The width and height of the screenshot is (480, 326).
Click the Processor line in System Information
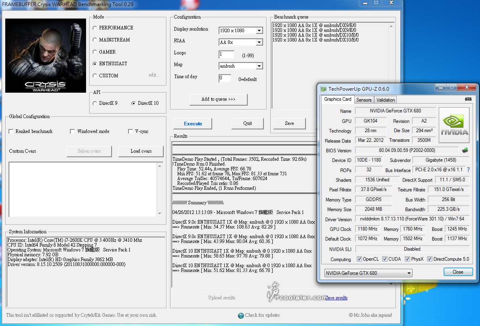point(75,240)
